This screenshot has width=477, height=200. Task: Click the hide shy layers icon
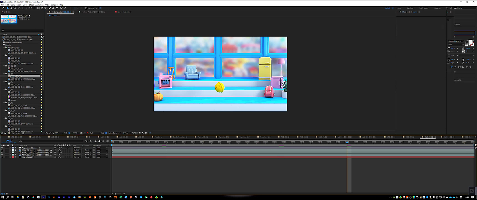point(95,141)
